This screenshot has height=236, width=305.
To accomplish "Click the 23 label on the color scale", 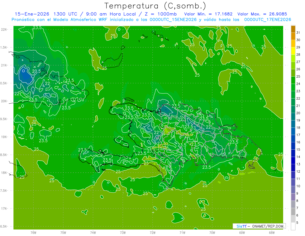I will [x=298, y=91].
